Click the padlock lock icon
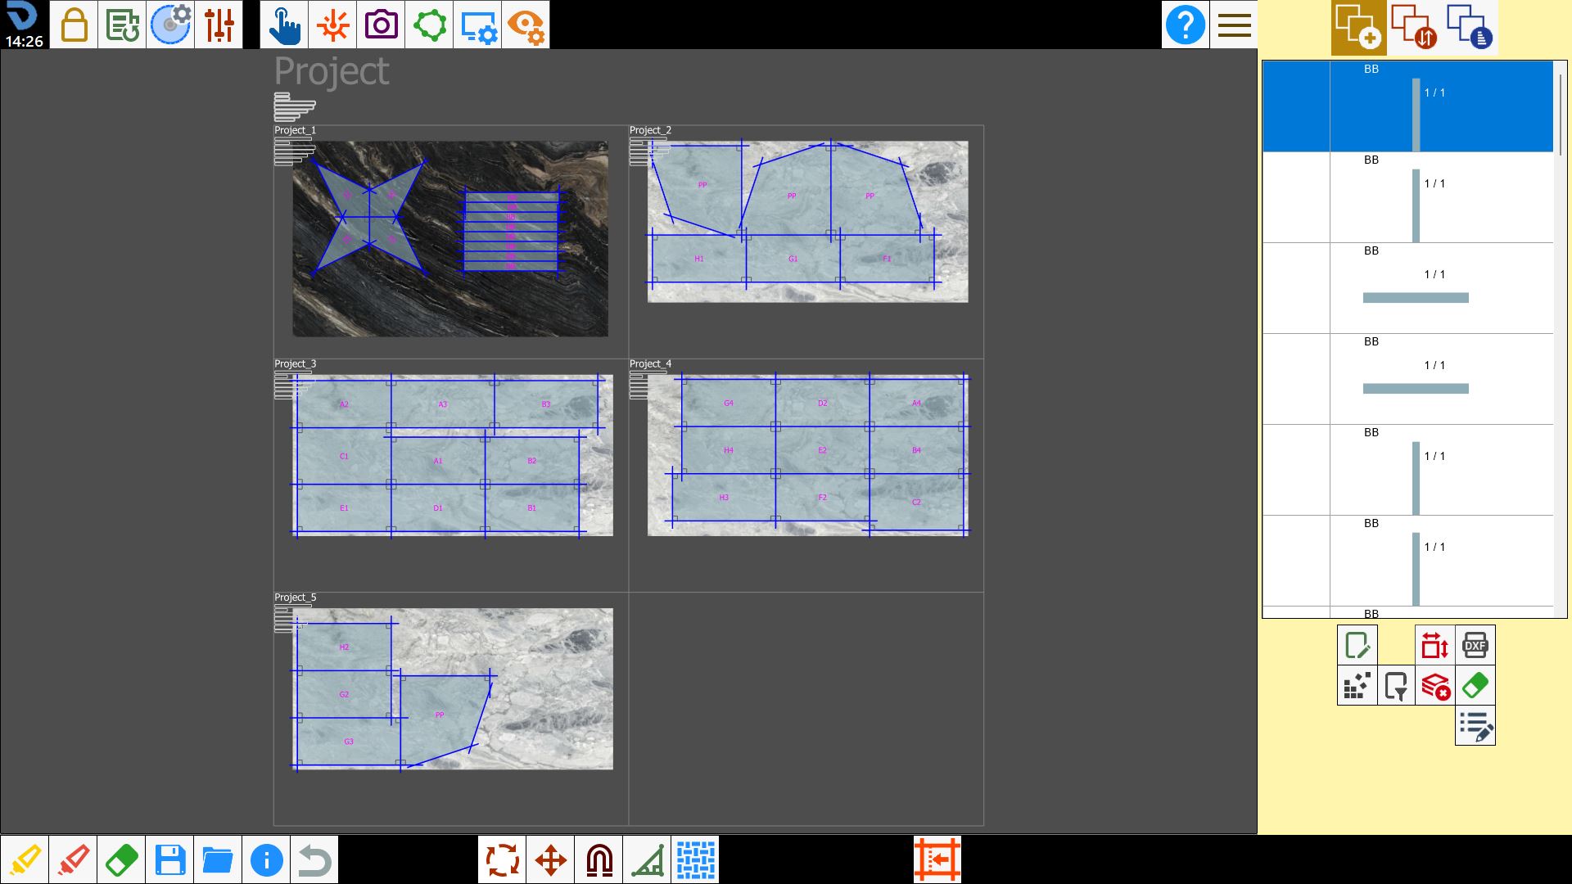The width and height of the screenshot is (1572, 884). pos(74,25)
